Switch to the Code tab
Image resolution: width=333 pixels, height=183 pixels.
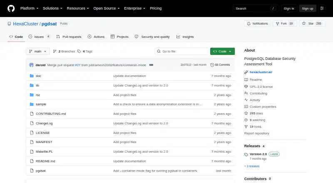tap(16, 37)
